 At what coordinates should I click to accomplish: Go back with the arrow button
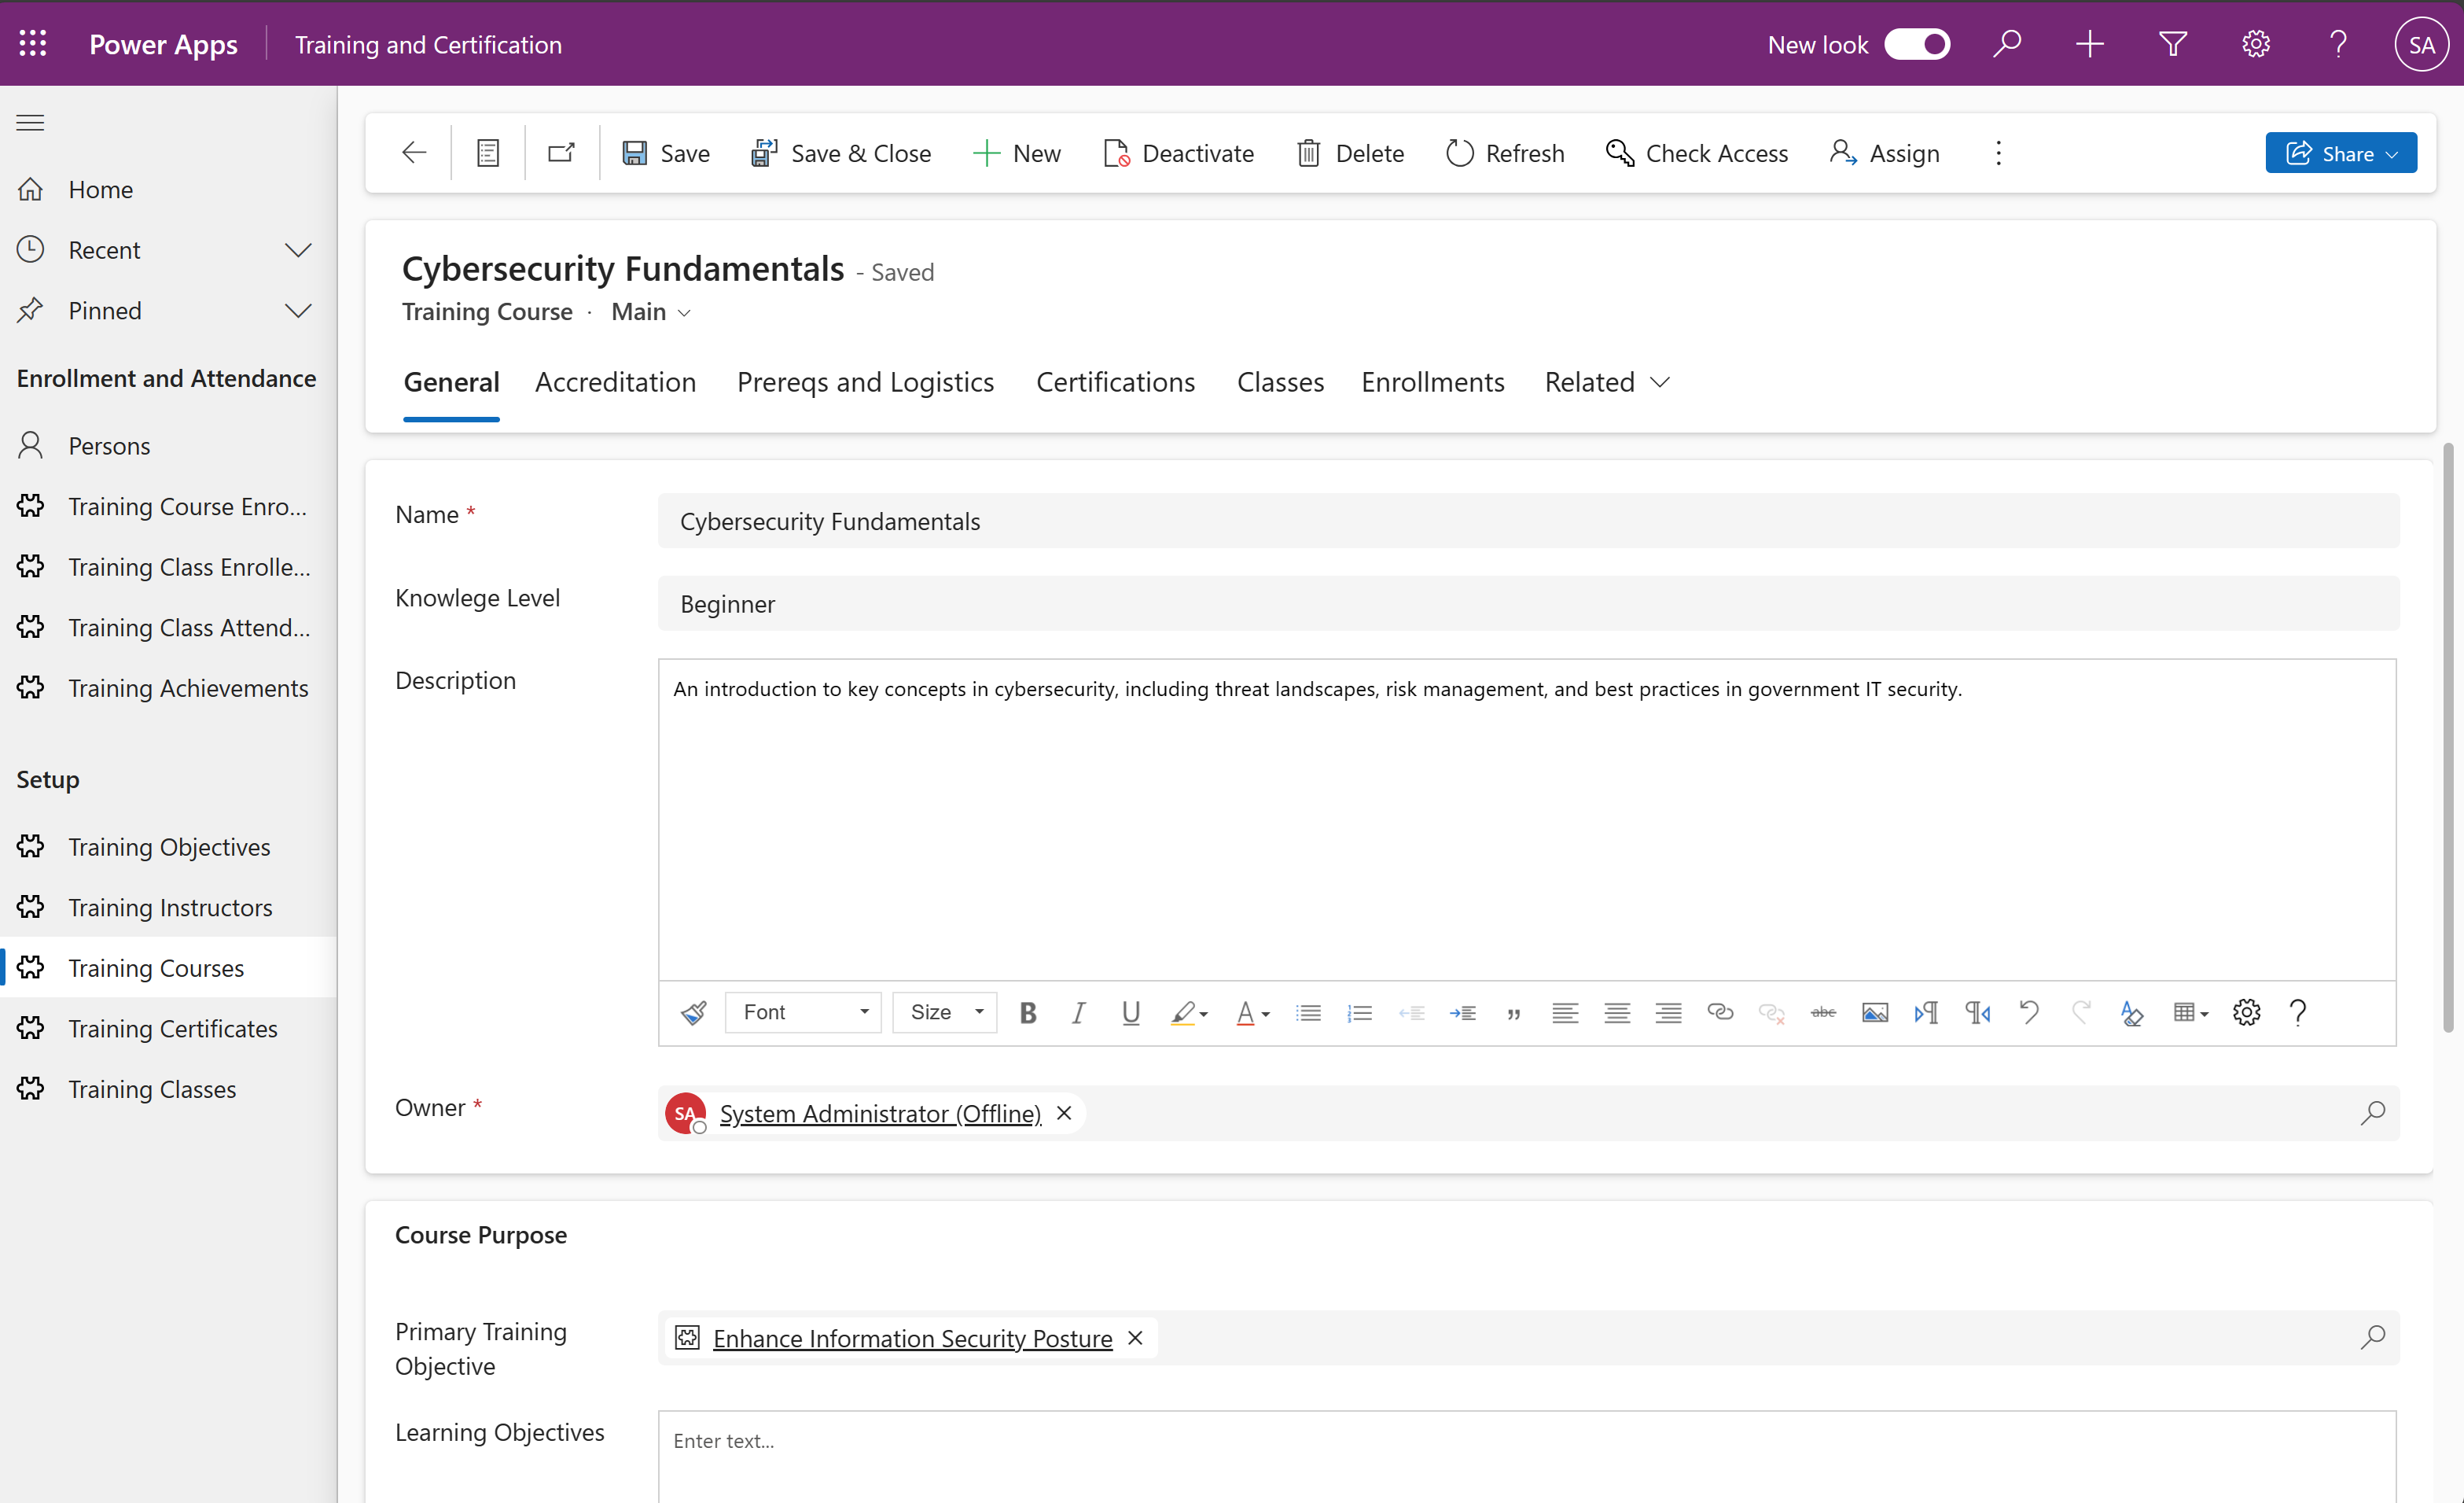[414, 153]
